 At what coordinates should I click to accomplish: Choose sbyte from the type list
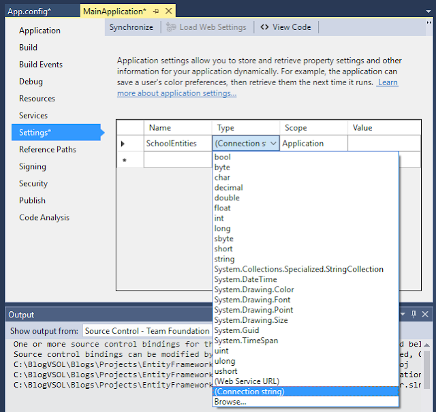point(306,238)
